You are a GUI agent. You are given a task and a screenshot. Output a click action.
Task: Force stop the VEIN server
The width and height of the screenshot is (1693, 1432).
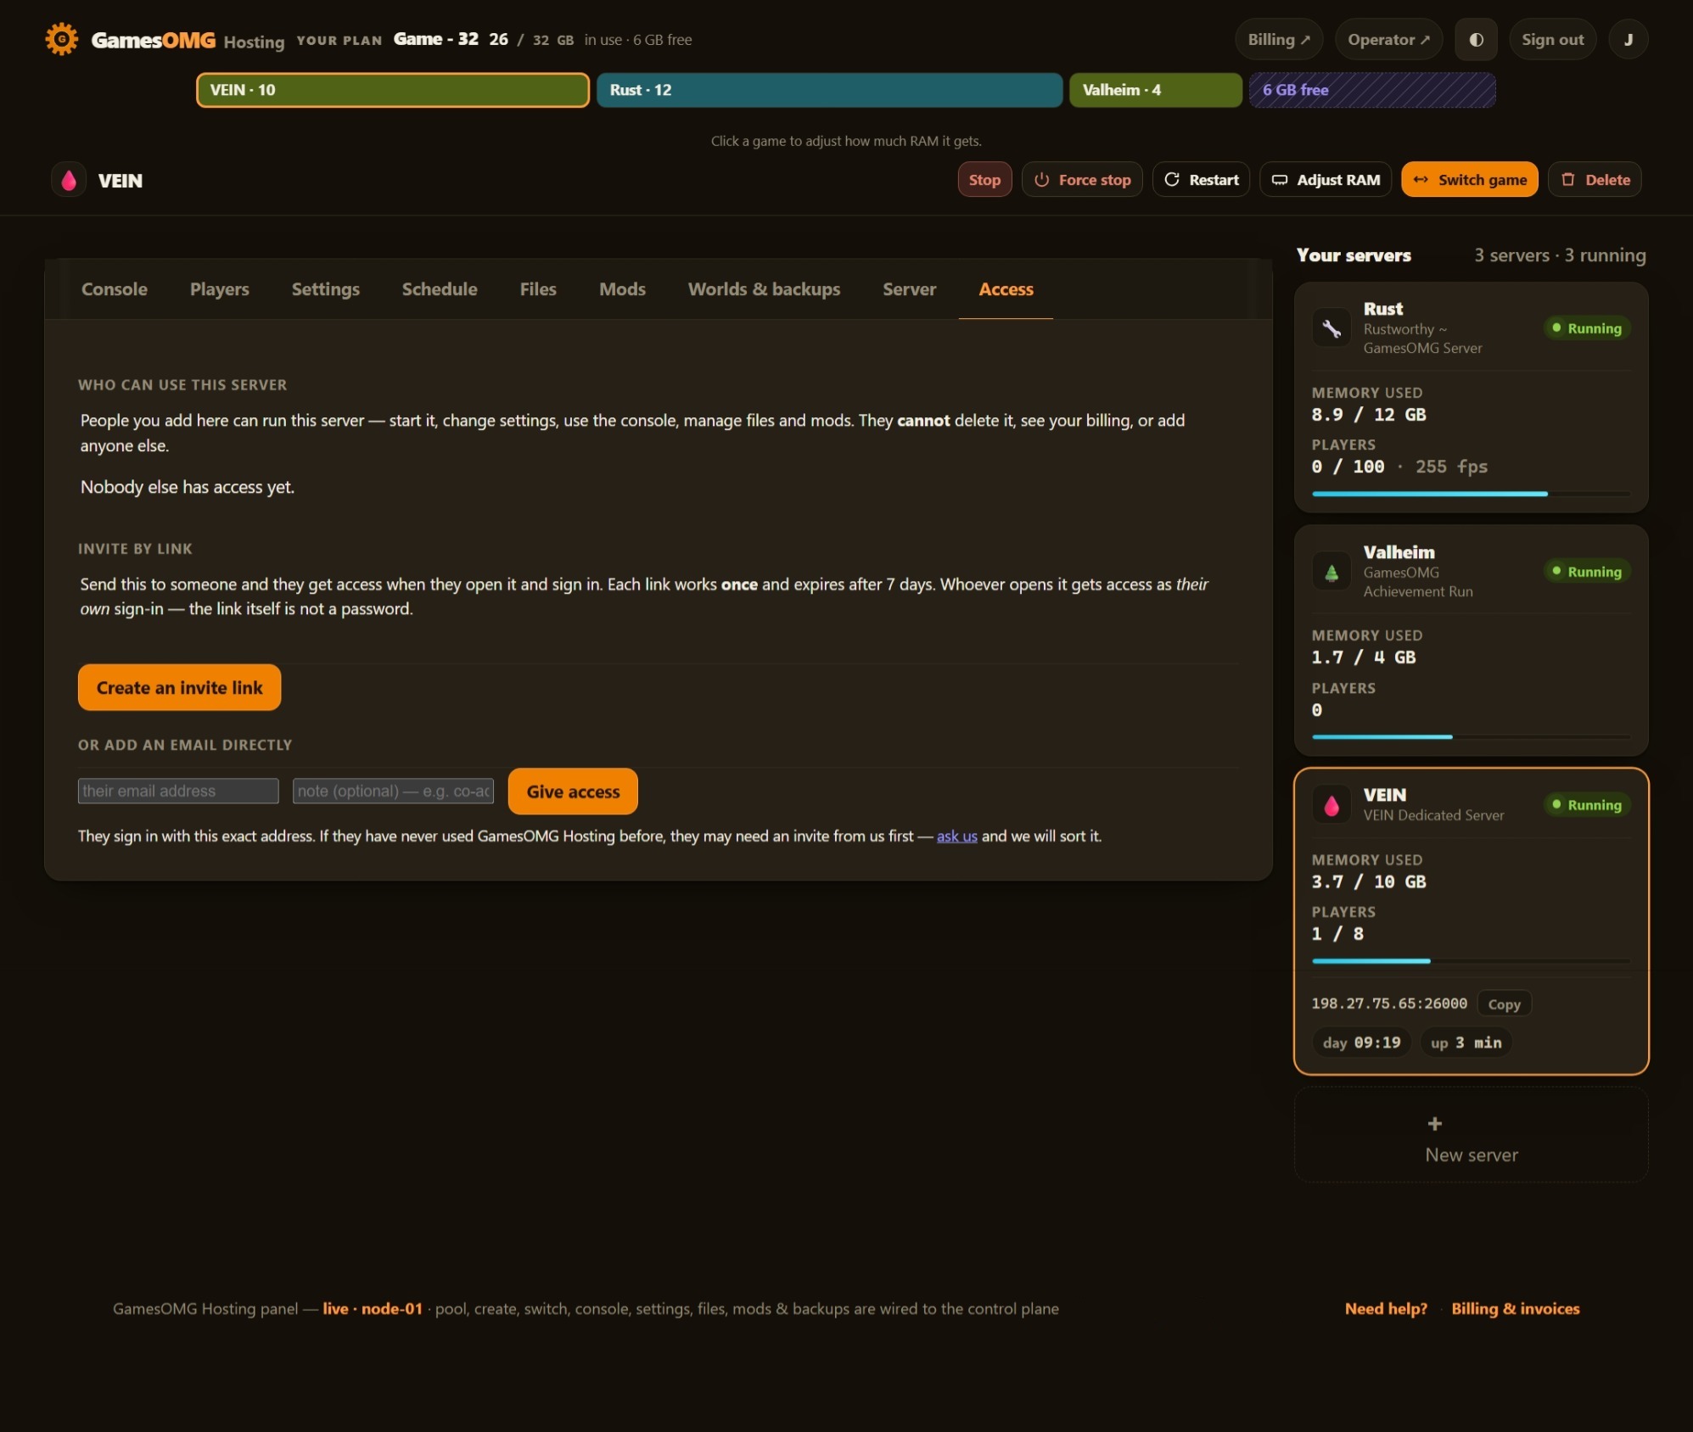[x=1082, y=180]
